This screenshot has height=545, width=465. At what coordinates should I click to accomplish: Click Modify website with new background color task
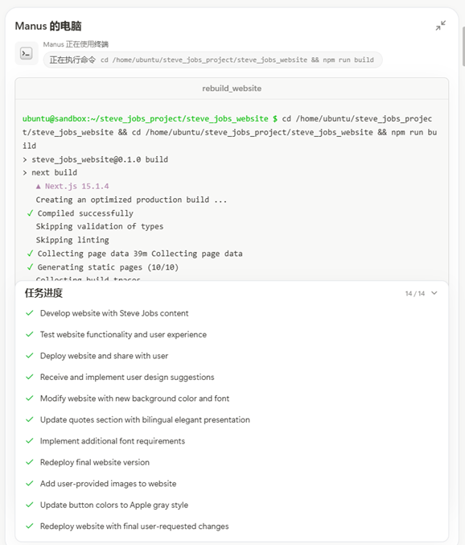[134, 398]
